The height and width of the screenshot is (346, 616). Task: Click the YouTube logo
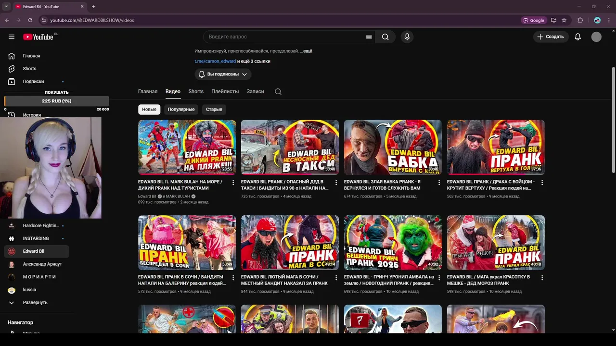(x=38, y=37)
